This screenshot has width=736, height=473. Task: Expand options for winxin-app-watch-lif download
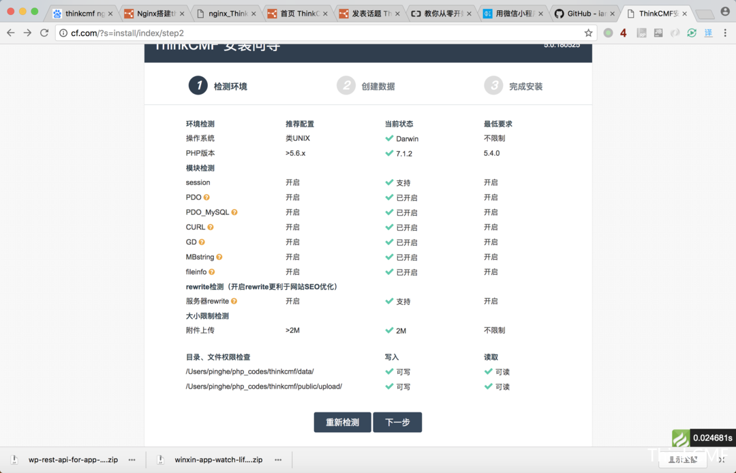tap(278, 460)
